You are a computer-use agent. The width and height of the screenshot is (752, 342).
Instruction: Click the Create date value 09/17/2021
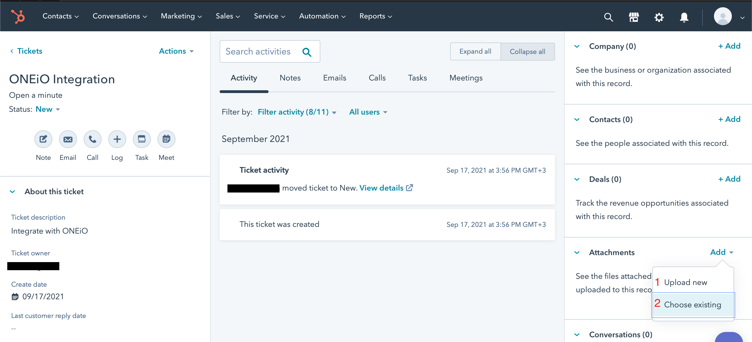click(43, 297)
